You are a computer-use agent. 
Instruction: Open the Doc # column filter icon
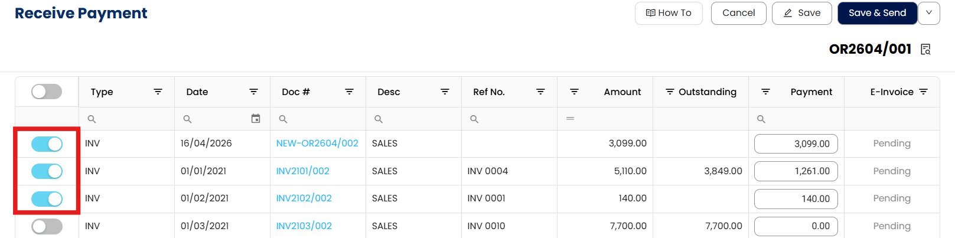[x=349, y=92]
